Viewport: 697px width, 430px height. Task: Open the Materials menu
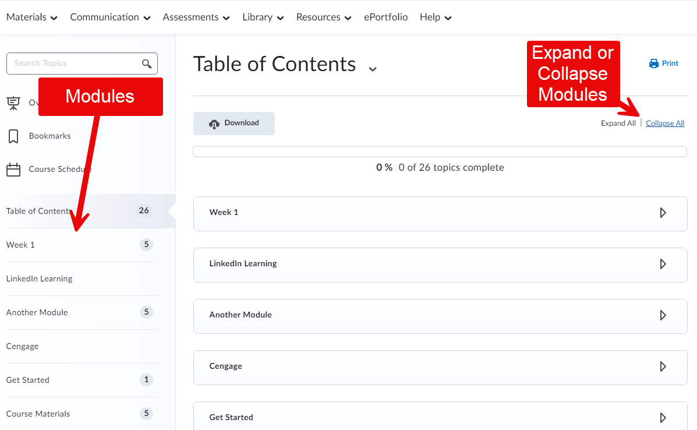(x=32, y=17)
